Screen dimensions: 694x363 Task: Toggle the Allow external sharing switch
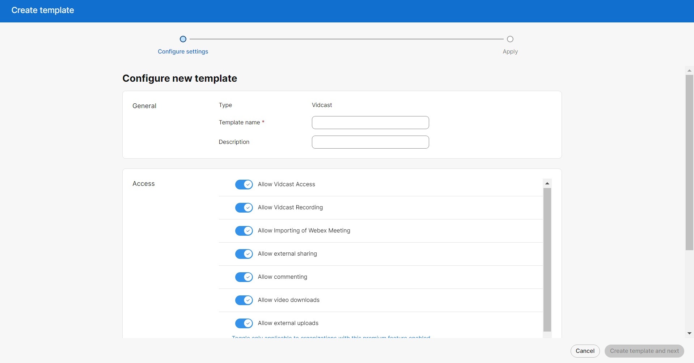point(244,254)
